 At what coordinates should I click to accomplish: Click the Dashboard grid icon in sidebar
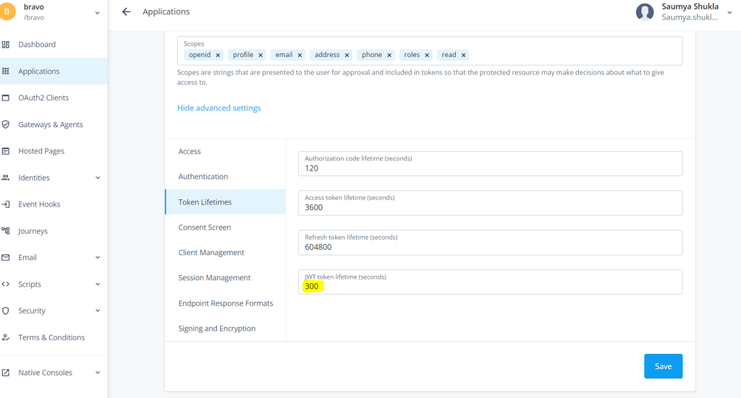(6, 45)
